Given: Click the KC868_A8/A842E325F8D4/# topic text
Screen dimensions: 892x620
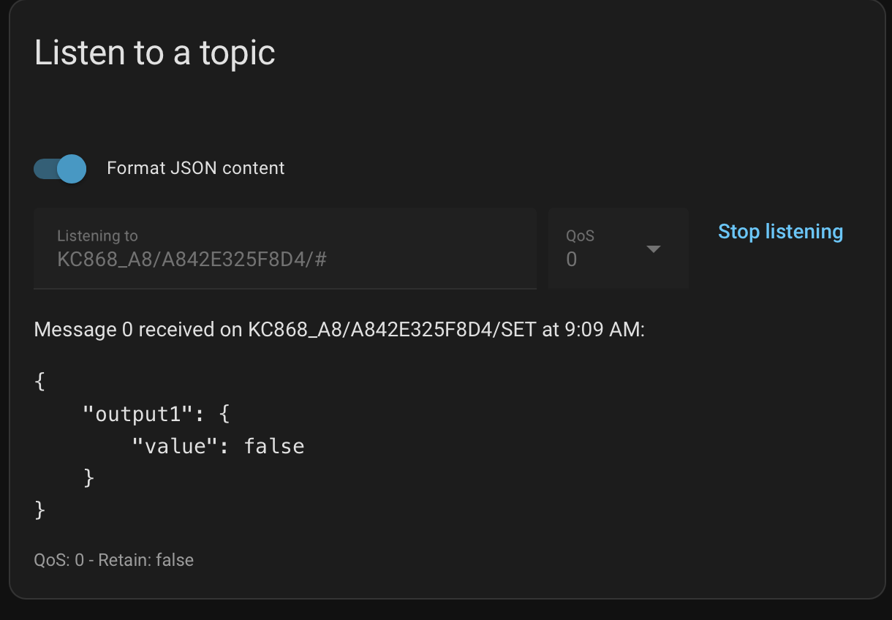Looking at the screenshot, I should coord(192,259).
